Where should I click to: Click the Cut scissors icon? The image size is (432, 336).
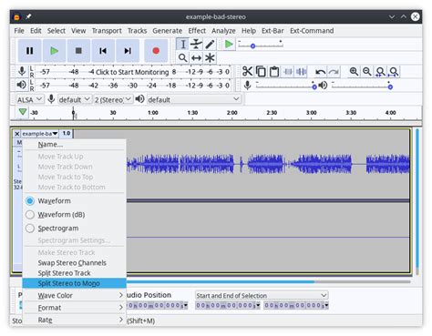tap(247, 72)
